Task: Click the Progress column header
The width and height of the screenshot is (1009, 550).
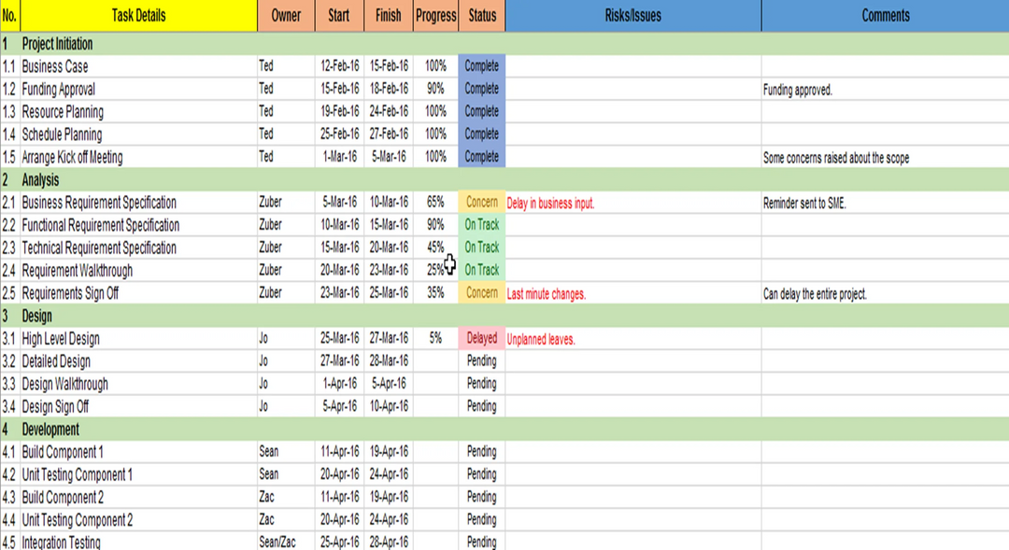Action: coord(435,16)
